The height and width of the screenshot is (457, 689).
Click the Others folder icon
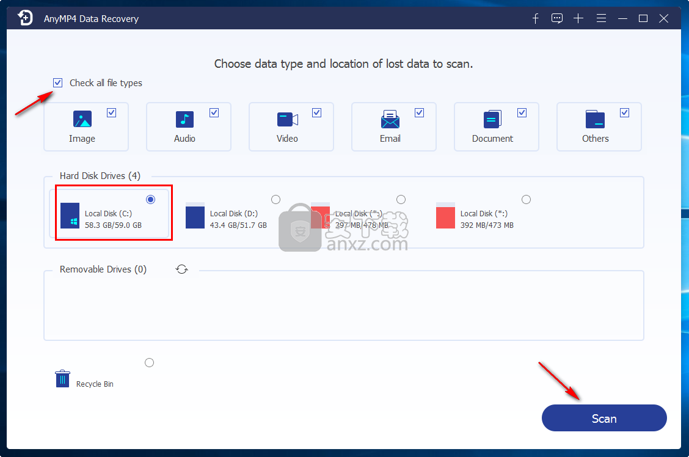(595, 119)
